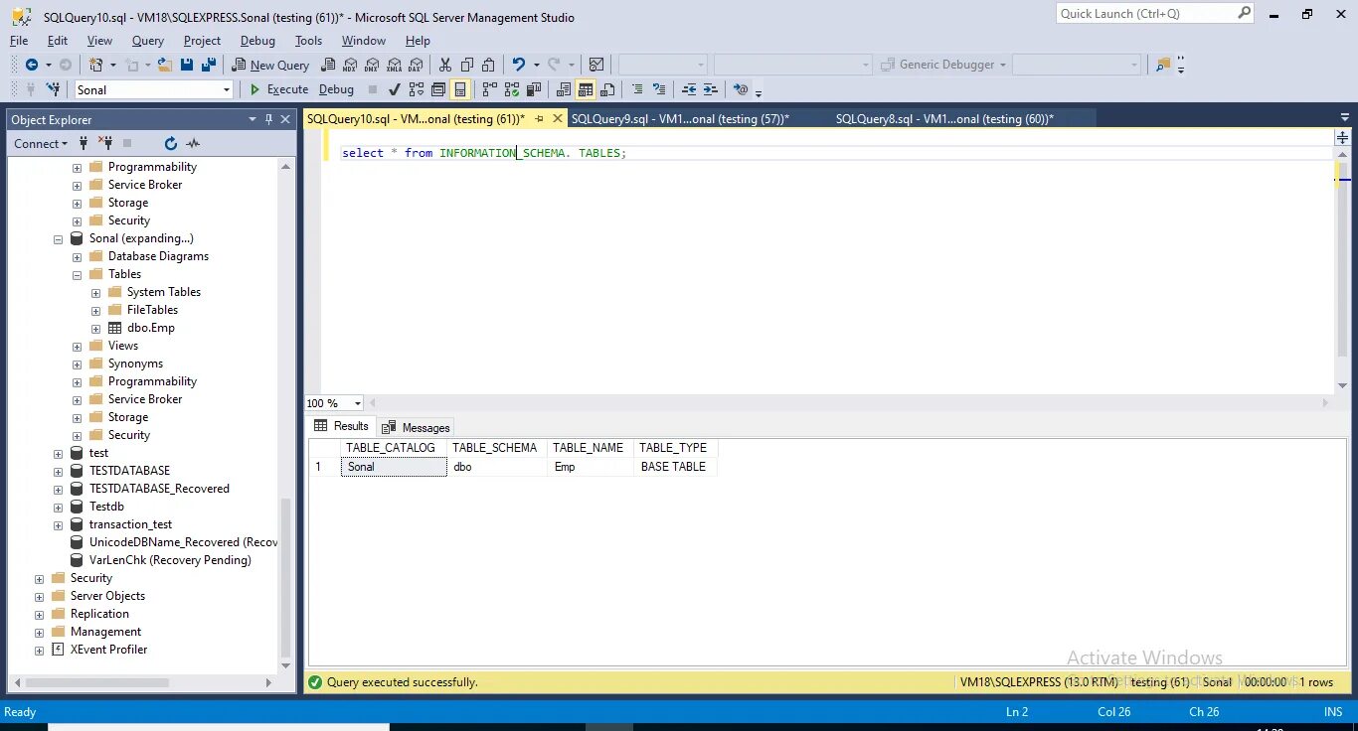The height and width of the screenshot is (731, 1358).
Task: Refresh the Object Explorer tree
Action: coord(170,144)
